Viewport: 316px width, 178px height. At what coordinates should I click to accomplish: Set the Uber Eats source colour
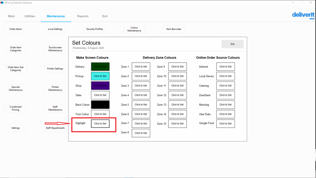pyautogui.click(x=226, y=114)
